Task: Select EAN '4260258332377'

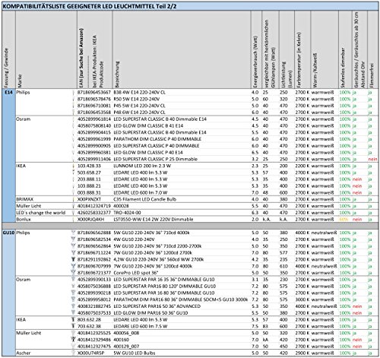Action: [94, 213]
